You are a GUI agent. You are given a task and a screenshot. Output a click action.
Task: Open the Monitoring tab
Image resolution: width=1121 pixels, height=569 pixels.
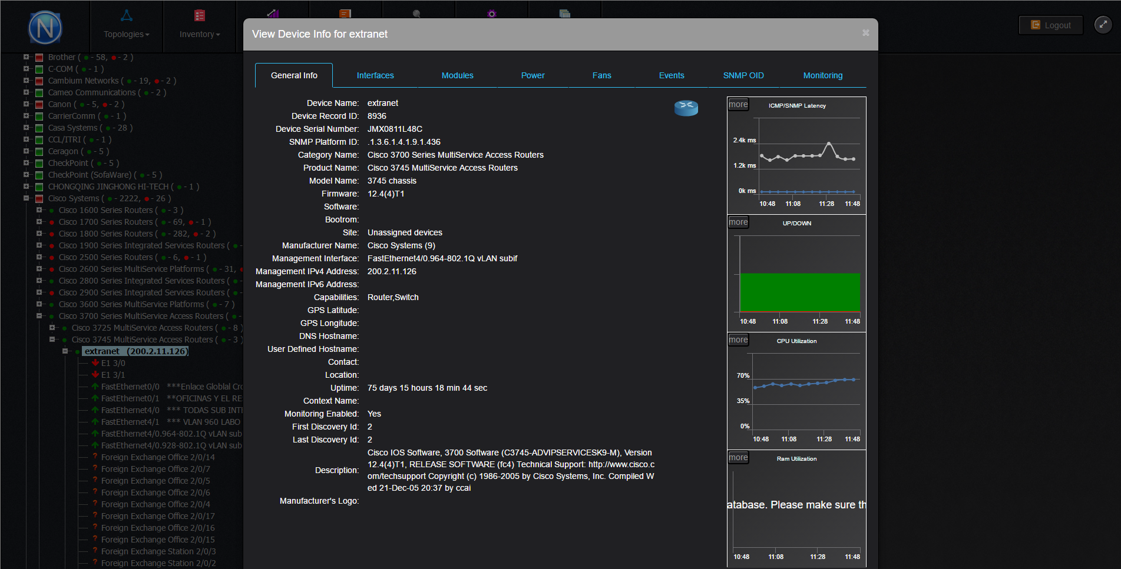pos(823,75)
